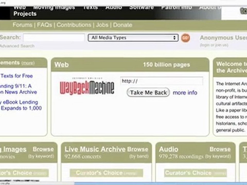
Task: Open announcements (more) link
Action: pyautogui.click(x=28, y=63)
